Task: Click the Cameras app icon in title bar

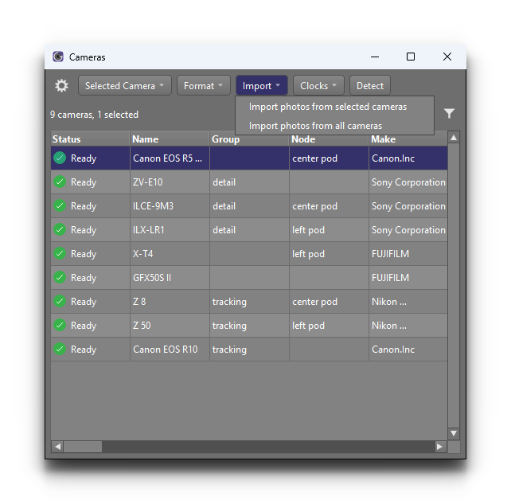Action: point(58,57)
